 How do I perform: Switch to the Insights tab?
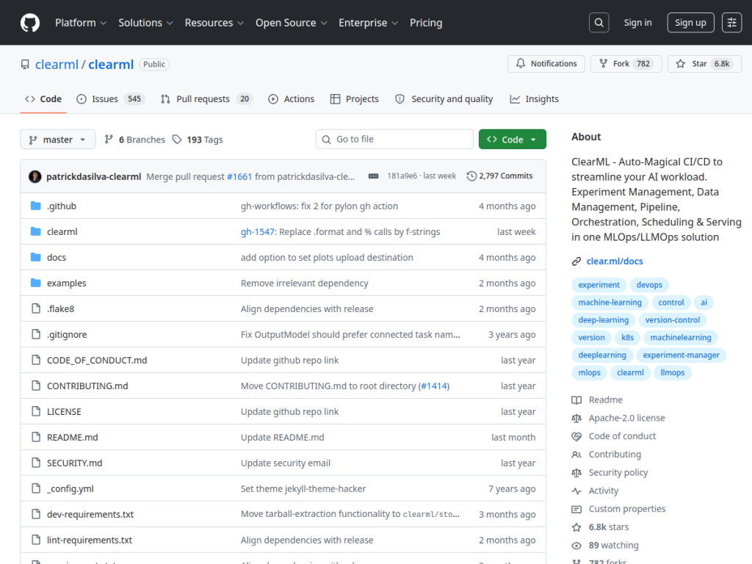534,99
